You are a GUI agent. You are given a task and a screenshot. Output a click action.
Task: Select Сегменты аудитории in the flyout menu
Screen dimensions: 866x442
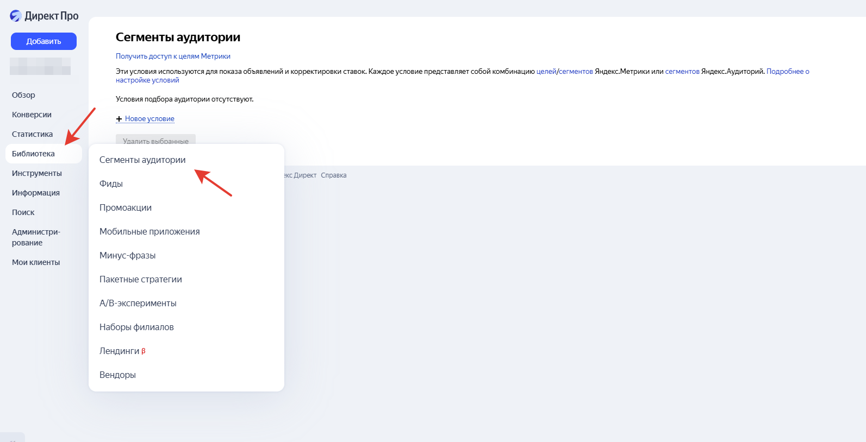pos(142,160)
